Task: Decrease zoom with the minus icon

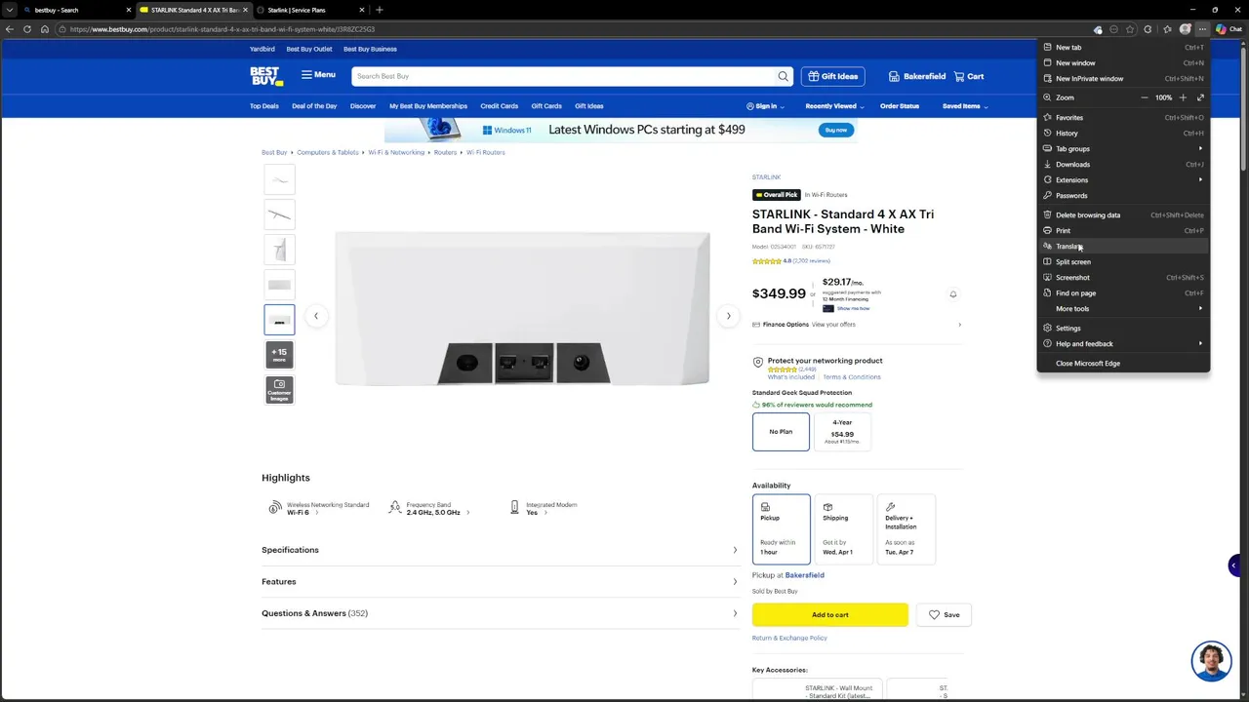Action: click(x=1145, y=97)
